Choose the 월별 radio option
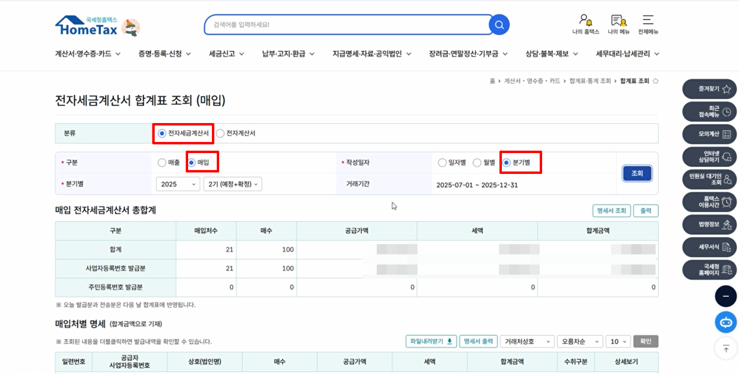 [477, 163]
